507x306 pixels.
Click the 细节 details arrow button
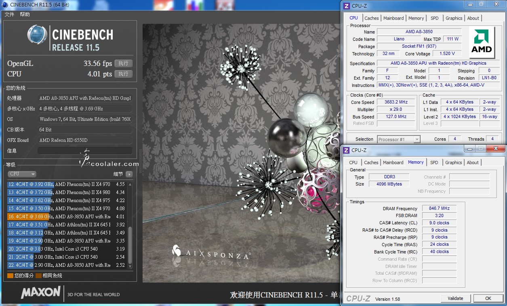pyautogui.click(x=129, y=174)
